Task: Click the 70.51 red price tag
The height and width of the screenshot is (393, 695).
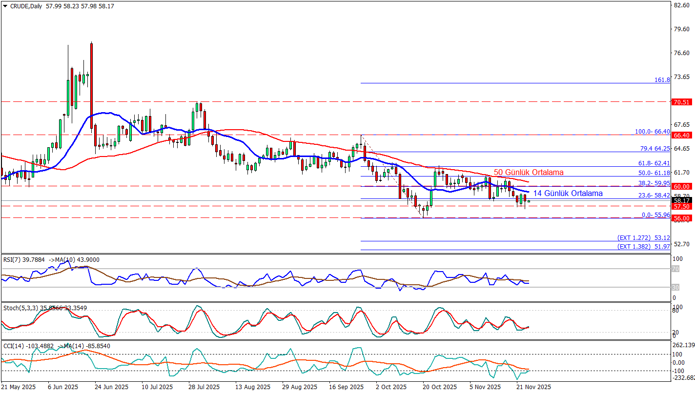Action: pyautogui.click(x=680, y=102)
